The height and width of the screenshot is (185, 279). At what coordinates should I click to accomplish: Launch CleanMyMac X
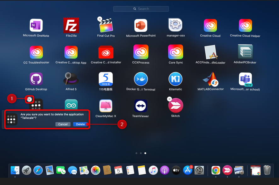[x=106, y=106]
